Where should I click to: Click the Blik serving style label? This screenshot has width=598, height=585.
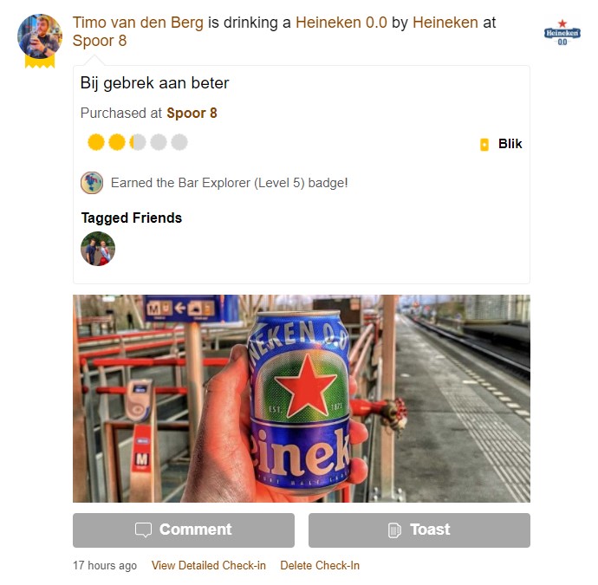click(510, 144)
